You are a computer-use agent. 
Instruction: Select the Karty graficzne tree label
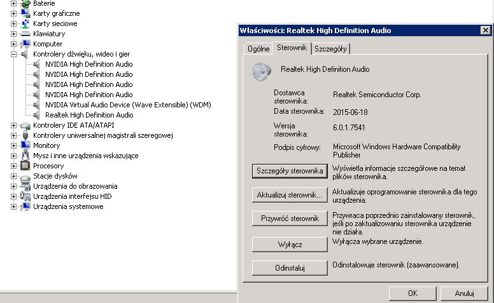[x=57, y=13]
